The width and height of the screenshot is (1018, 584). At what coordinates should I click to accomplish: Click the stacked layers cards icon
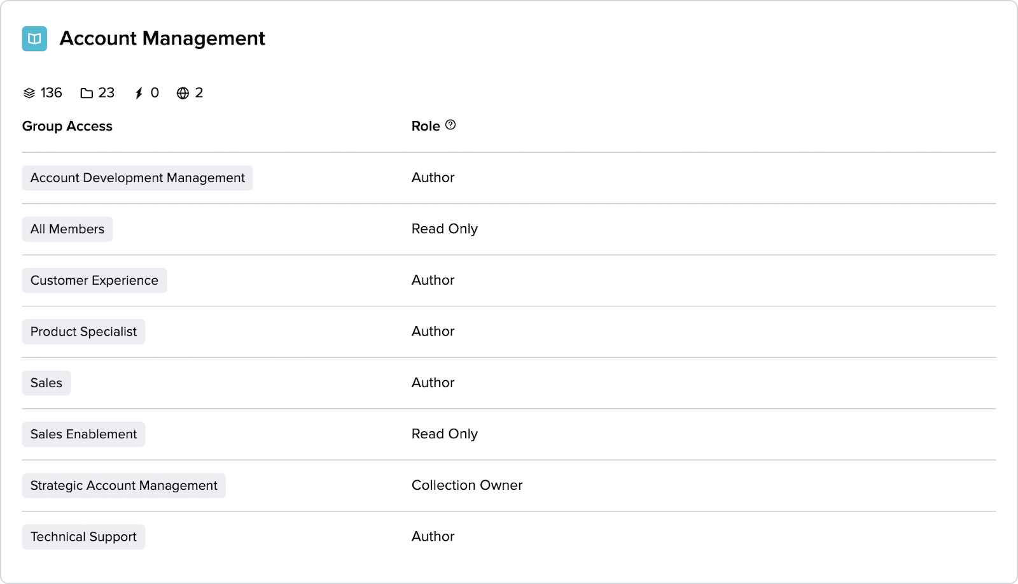pyautogui.click(x=29, y=93)
